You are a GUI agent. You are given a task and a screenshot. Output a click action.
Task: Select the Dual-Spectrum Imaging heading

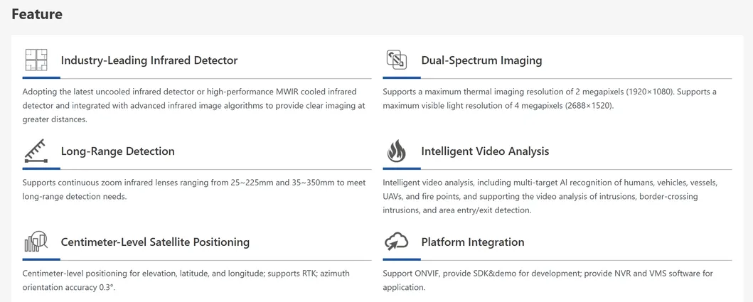(x=481, y=60)
